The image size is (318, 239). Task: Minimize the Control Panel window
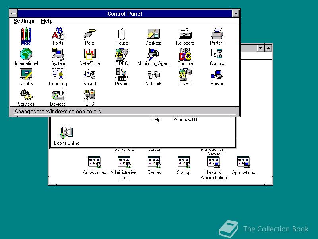(x=235, y=14)
